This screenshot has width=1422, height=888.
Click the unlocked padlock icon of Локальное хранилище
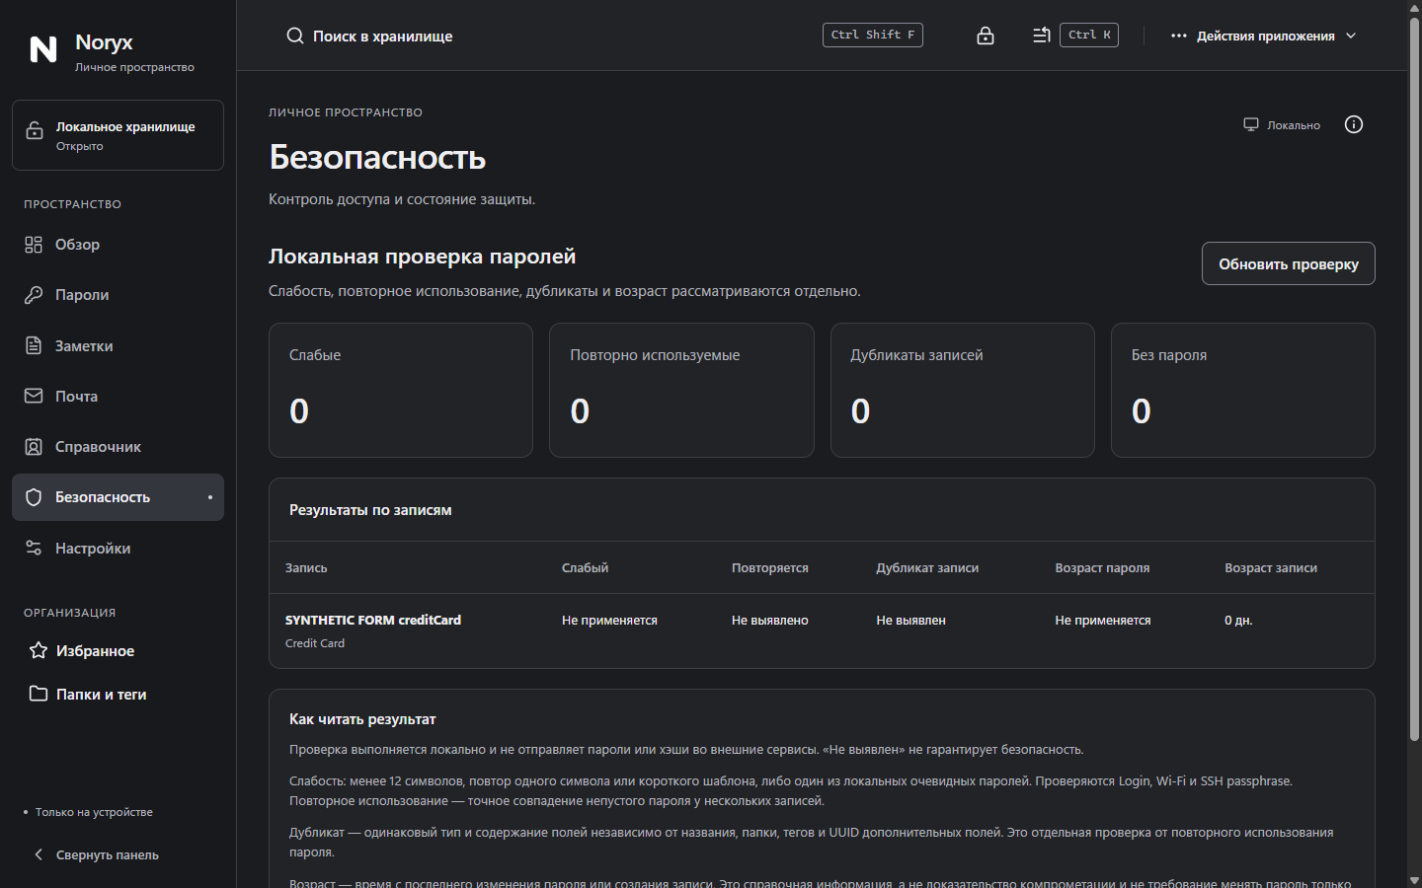(x=35, y=130)
